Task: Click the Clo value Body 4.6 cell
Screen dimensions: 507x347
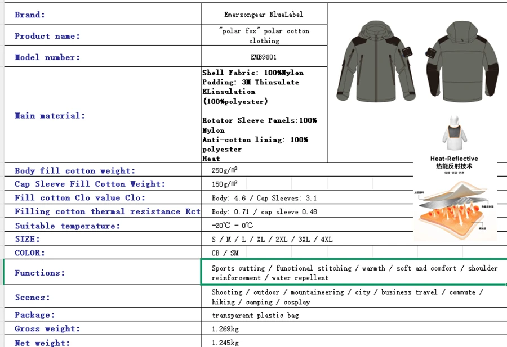Action: 307,197
